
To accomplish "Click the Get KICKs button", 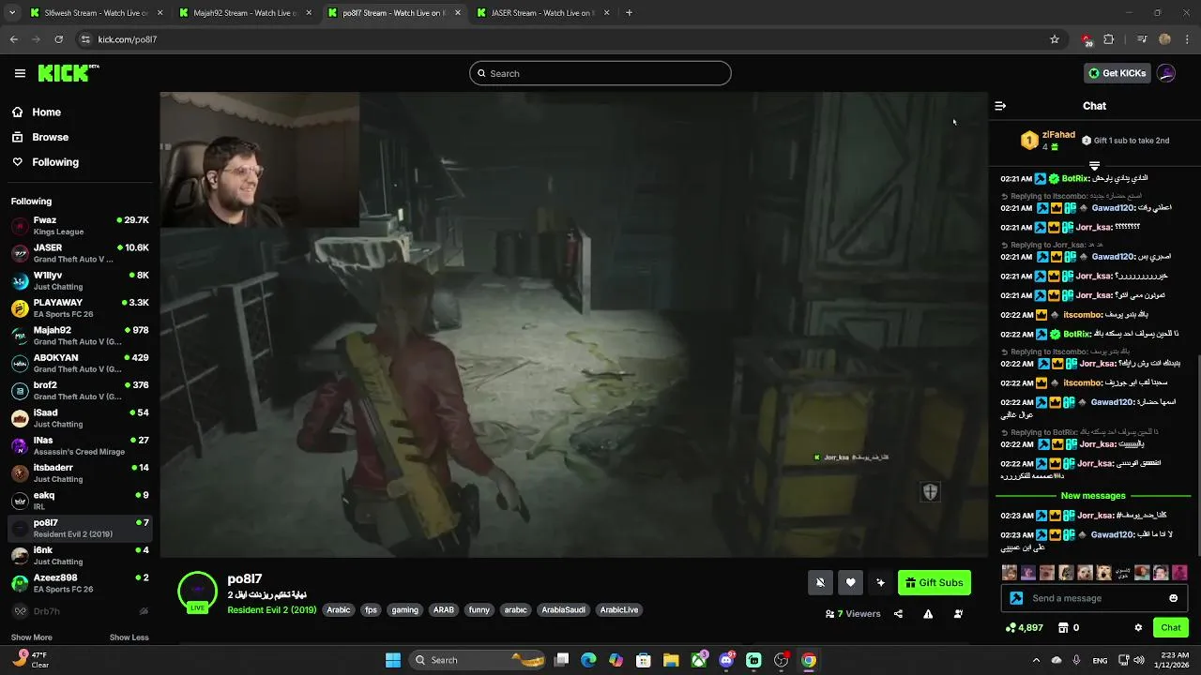I will (x=1117, y=73).
